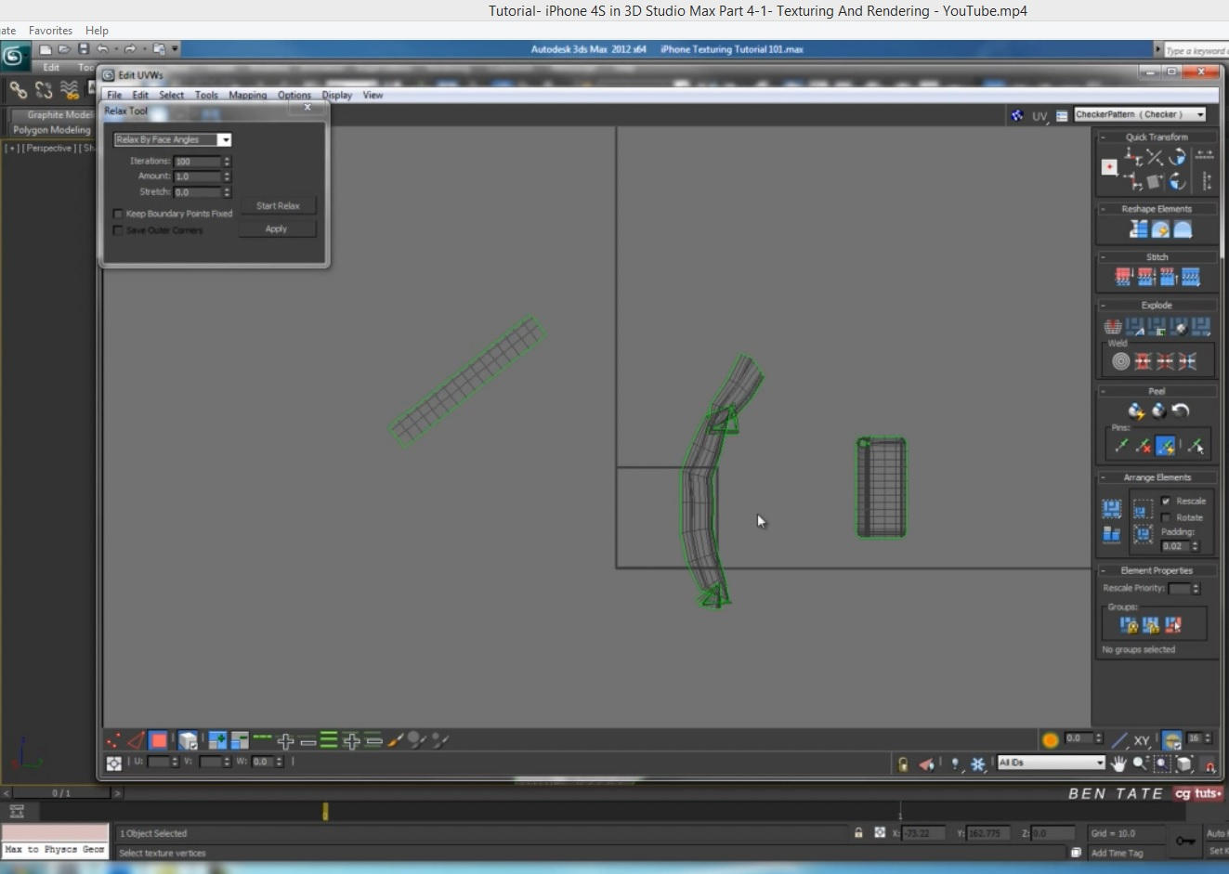The height and width of the screenshot is (874, 1229).
Task: Click the Padding value field
Action: click(x=1175, y=546)
